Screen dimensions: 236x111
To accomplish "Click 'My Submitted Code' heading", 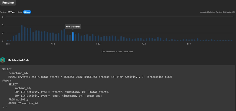I will pos(18,60).
